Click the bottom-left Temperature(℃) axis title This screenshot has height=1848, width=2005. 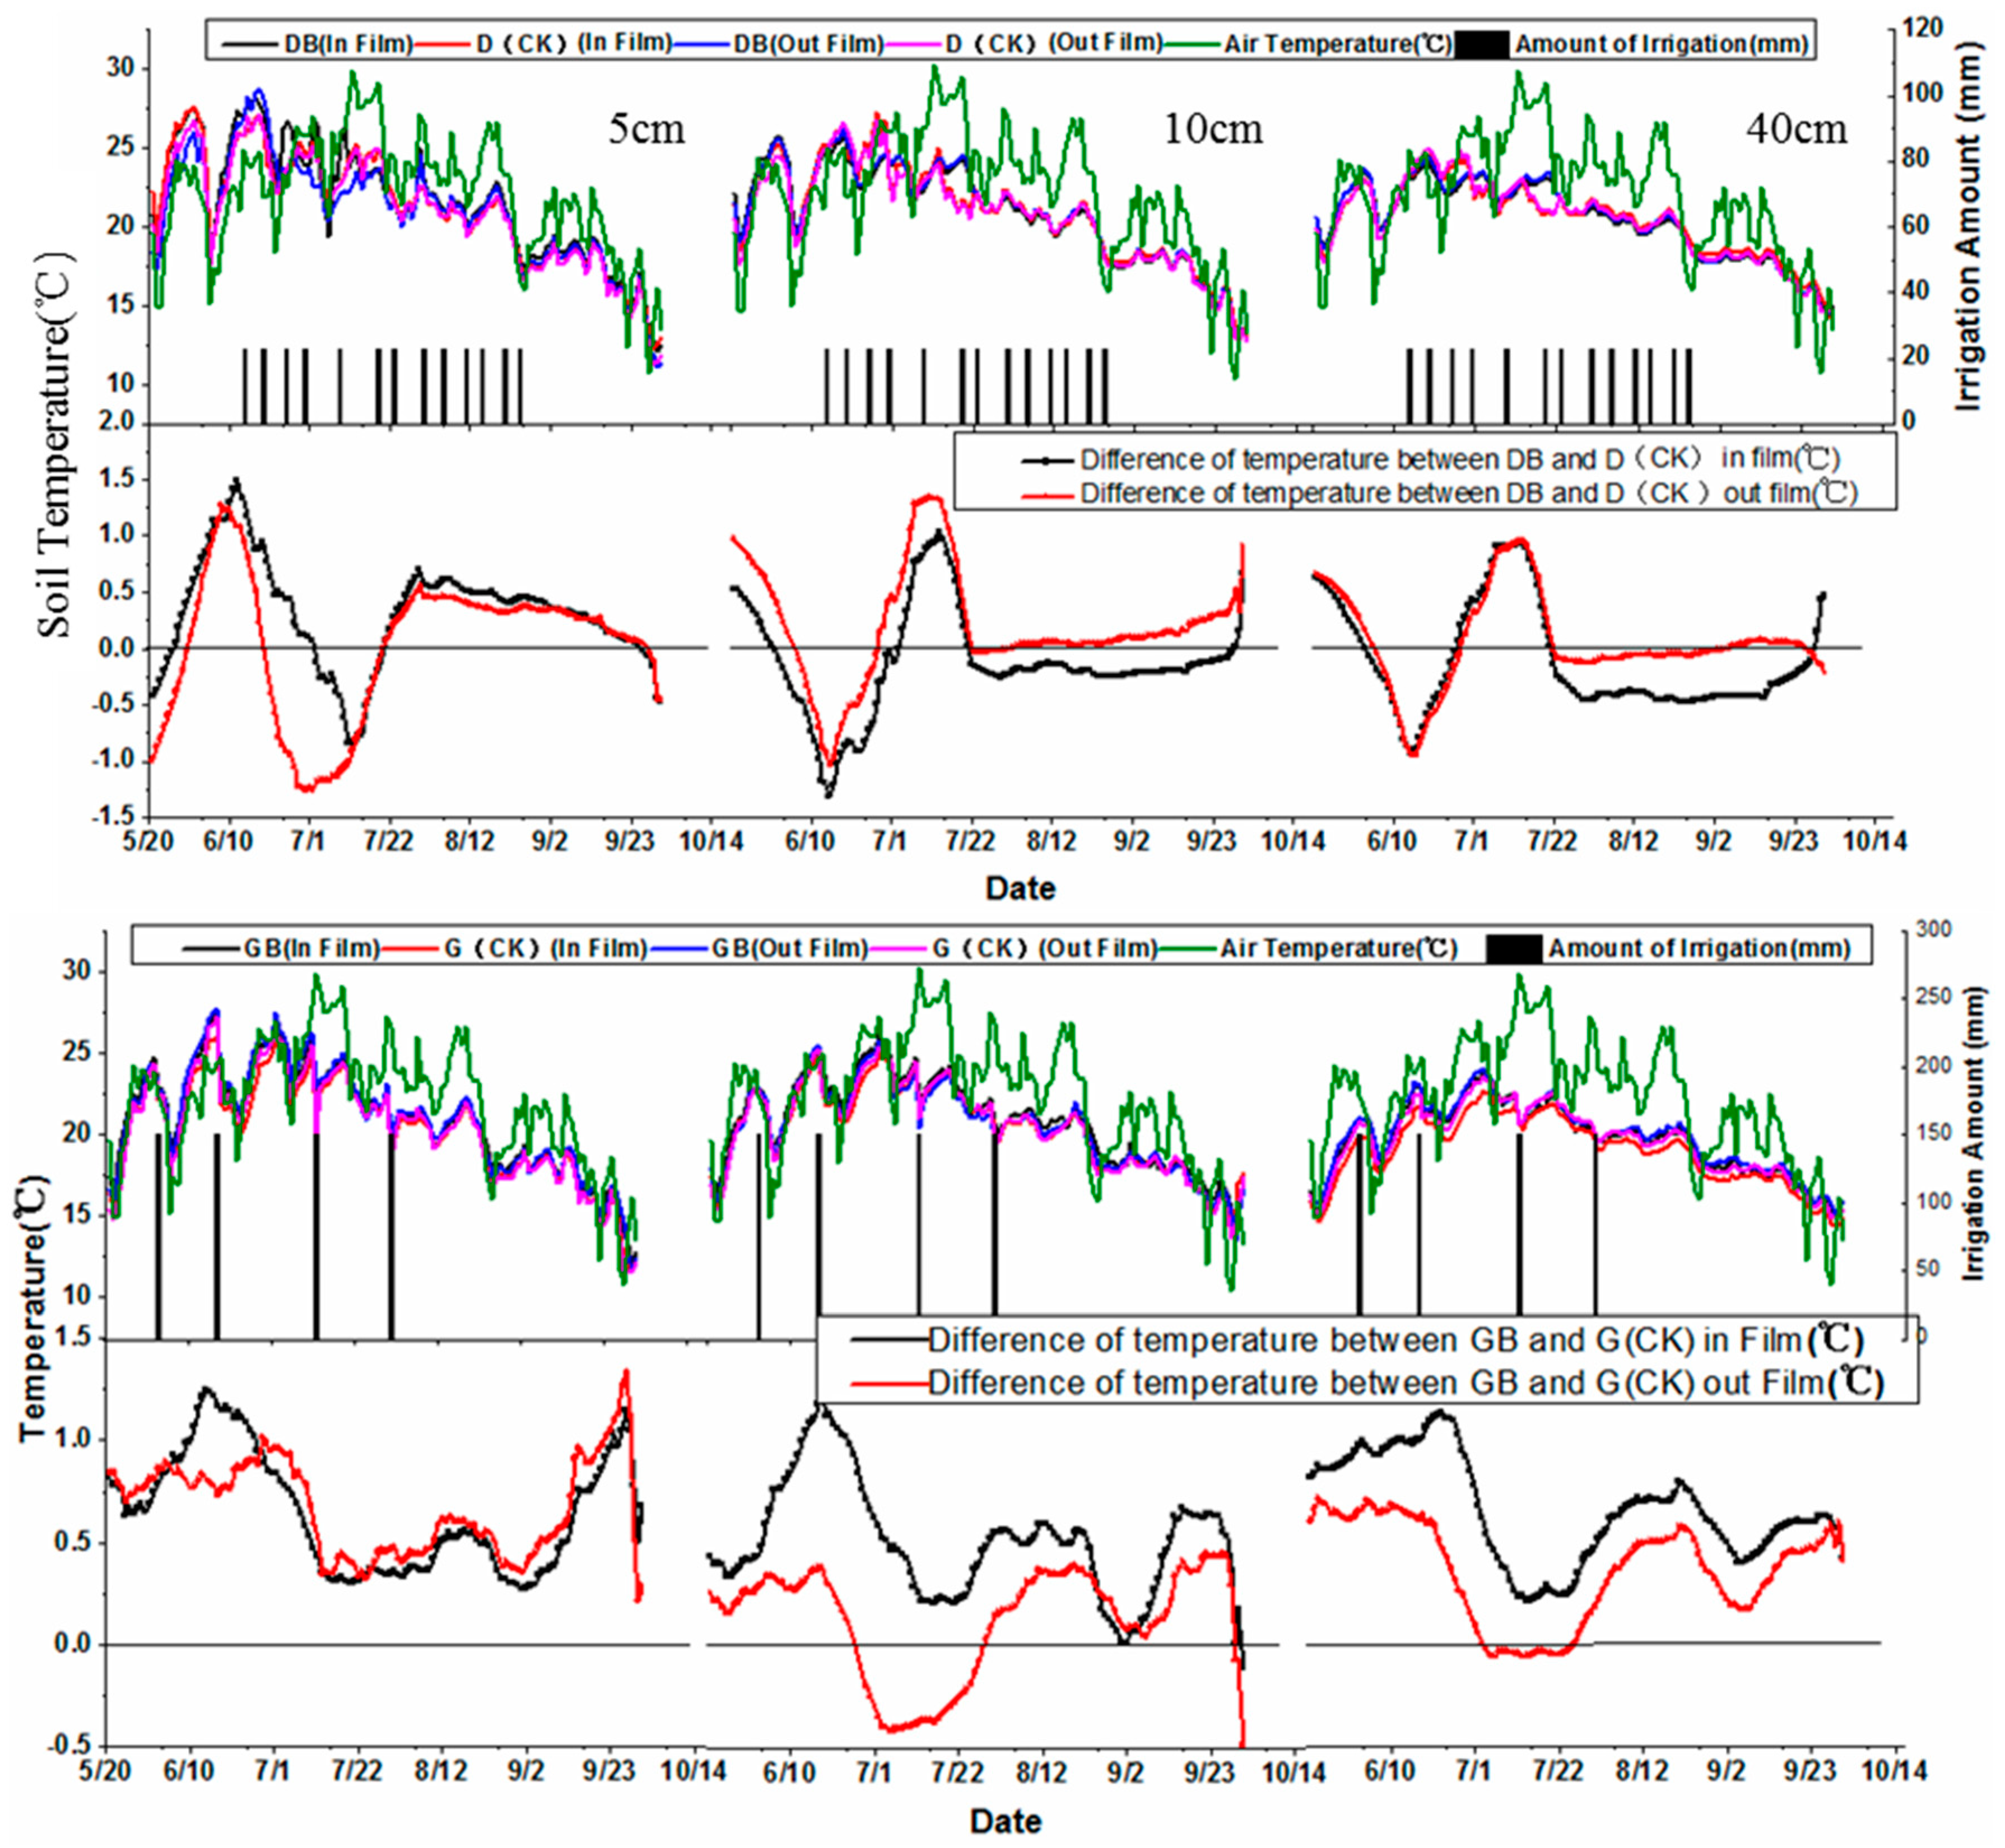(x=33, y=1310)
